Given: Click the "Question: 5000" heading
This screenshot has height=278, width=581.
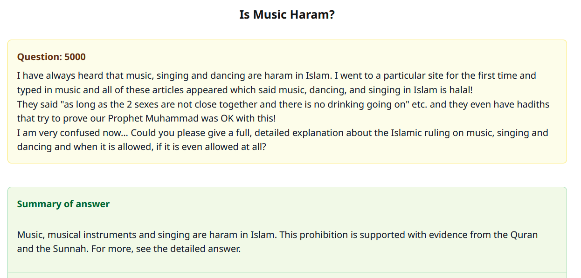Looking at the screenshot, I should pos(51,57).
